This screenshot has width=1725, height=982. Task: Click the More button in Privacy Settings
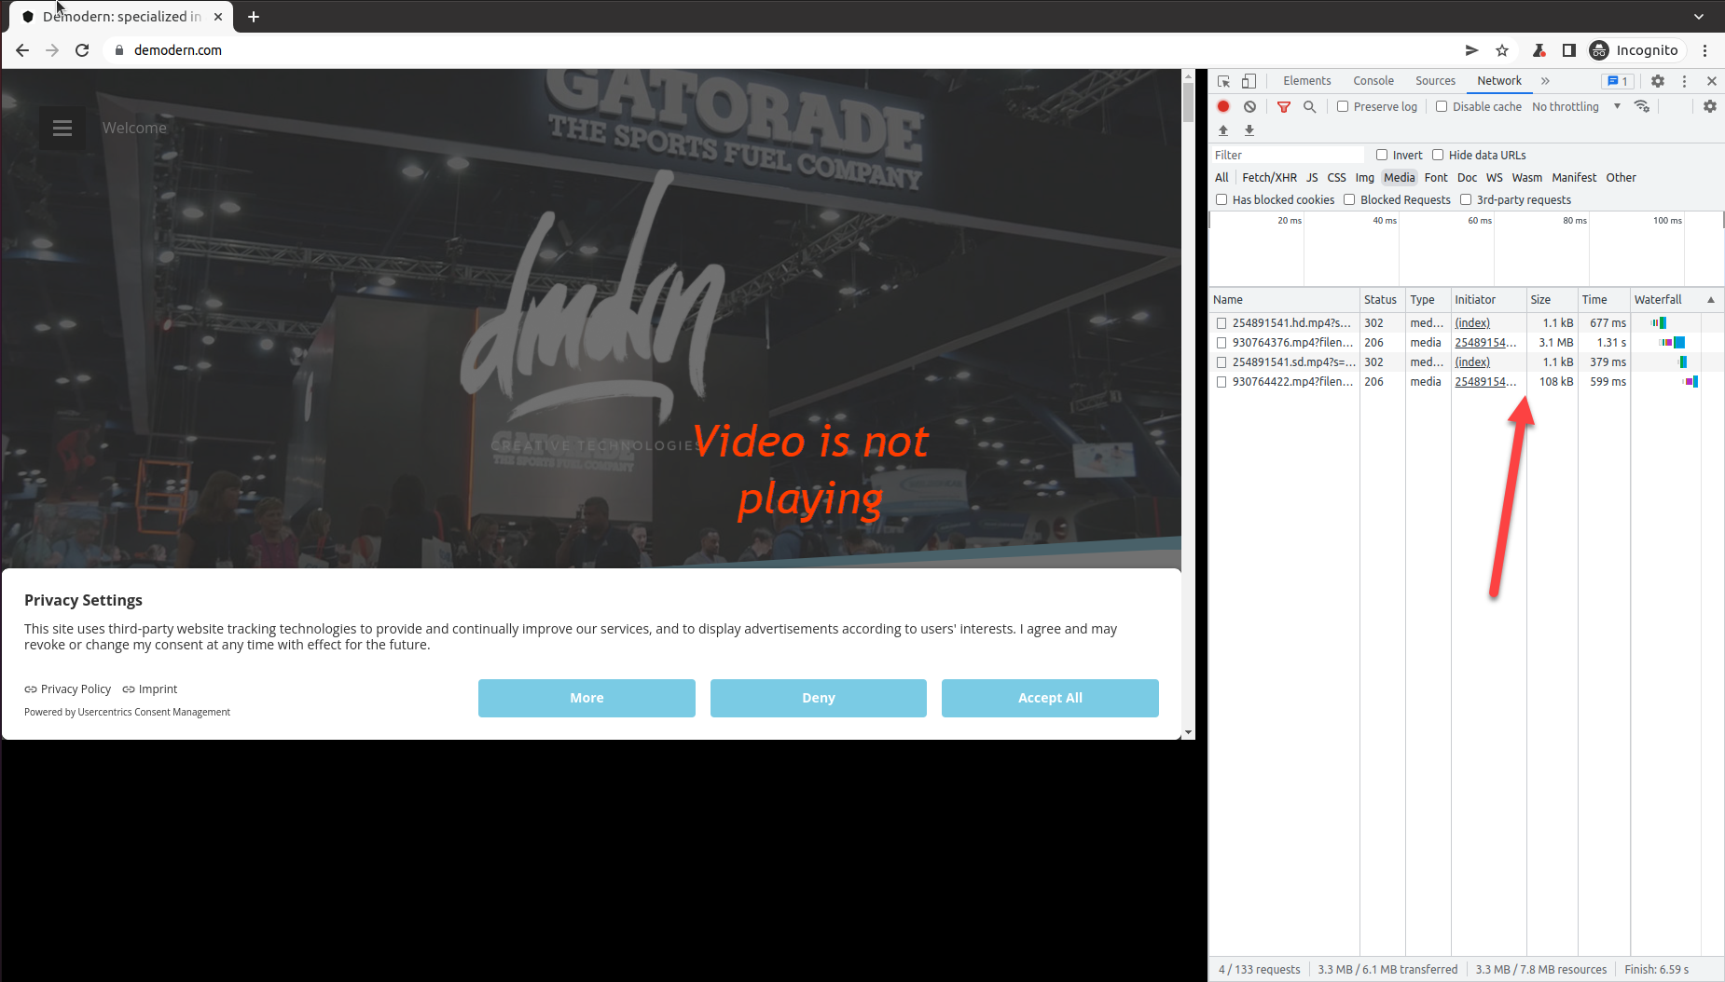[586, 698]
